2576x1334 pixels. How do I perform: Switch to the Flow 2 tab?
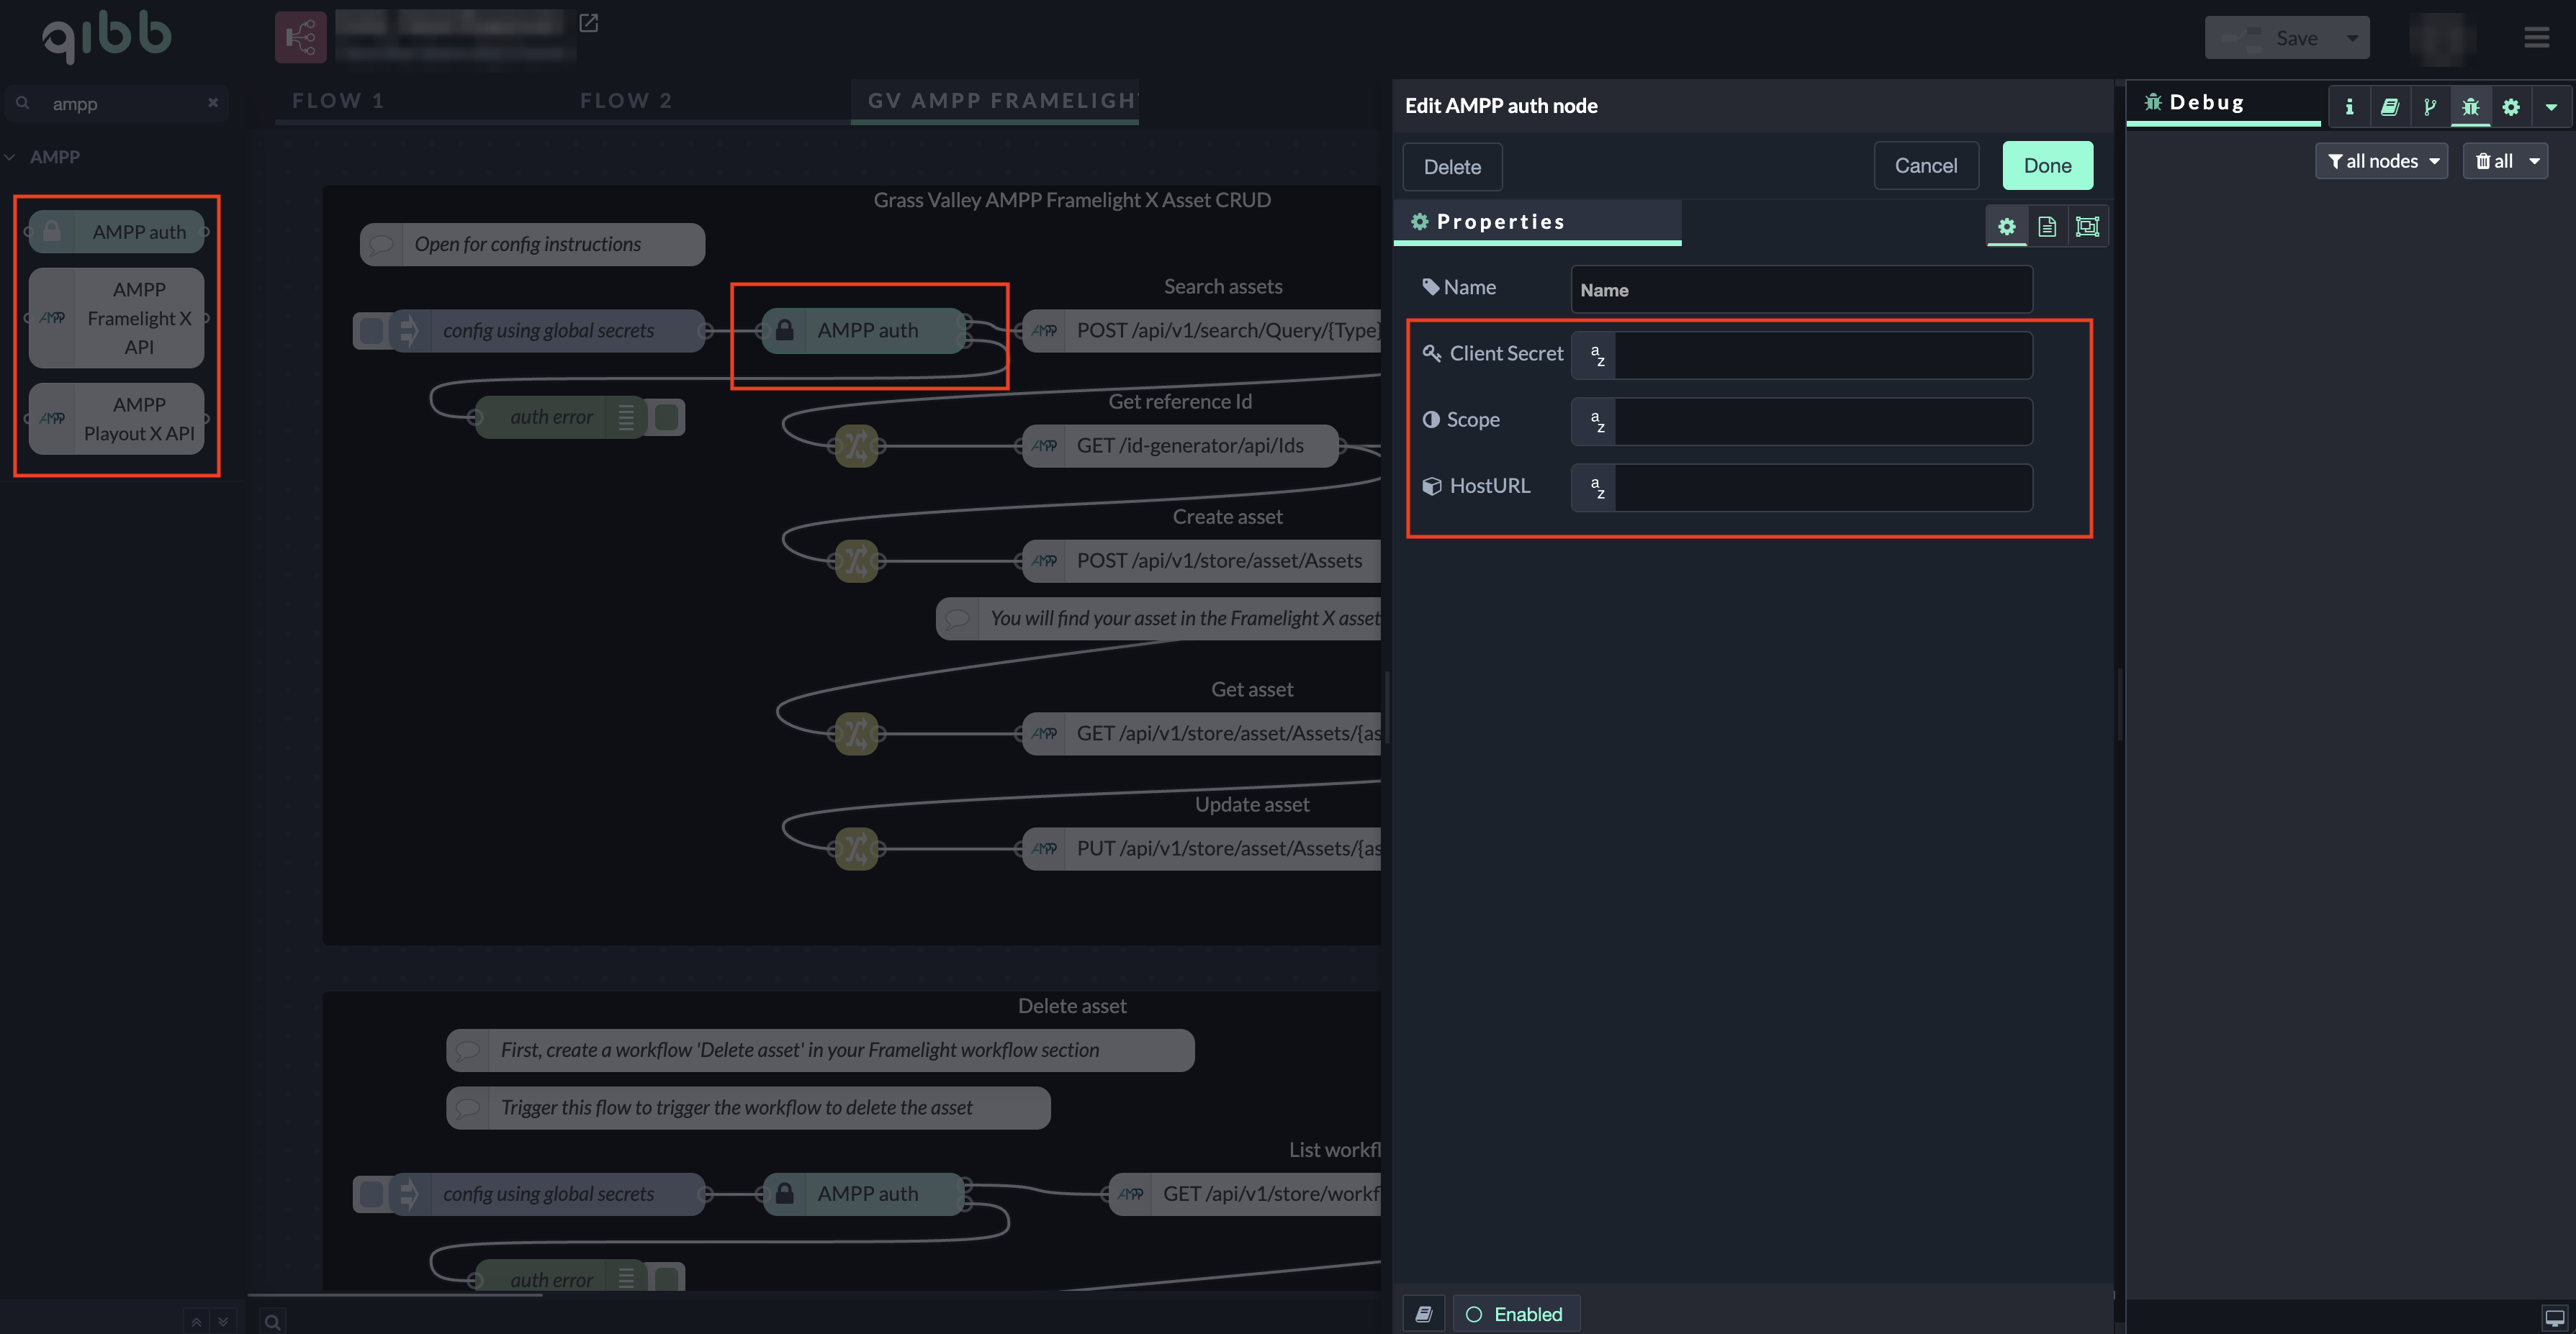pyautogui.click(x=626, y=101)
